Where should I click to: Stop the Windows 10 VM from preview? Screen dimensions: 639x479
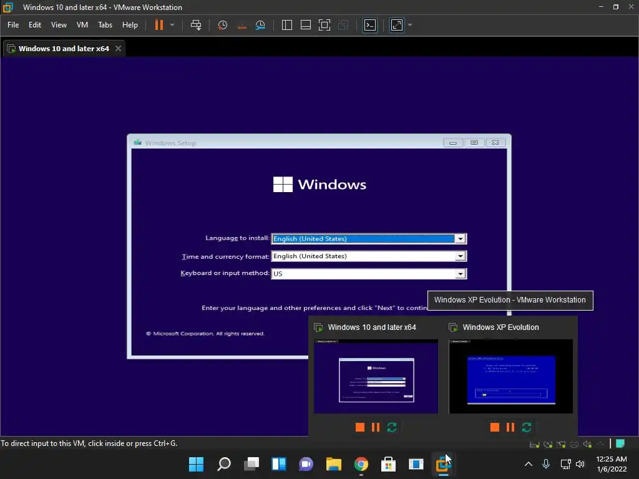click(x=360, y=427)
